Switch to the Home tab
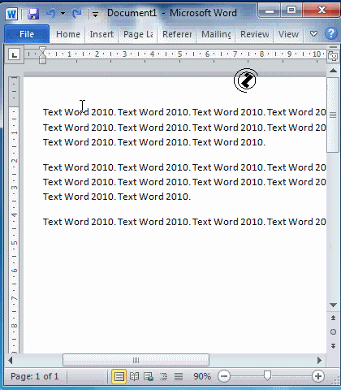 click(x=68, y=34)
